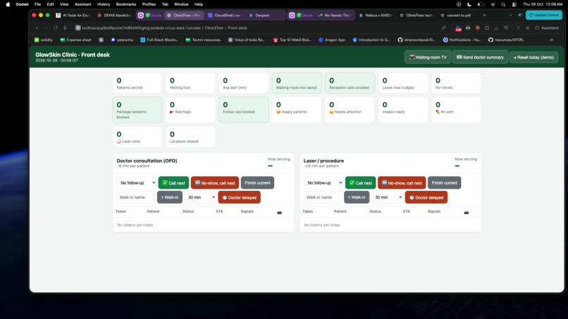Open Control Center in menu bar
This screenshot has height=319, width=568.
pyautogui.click(x=514, y=4)
